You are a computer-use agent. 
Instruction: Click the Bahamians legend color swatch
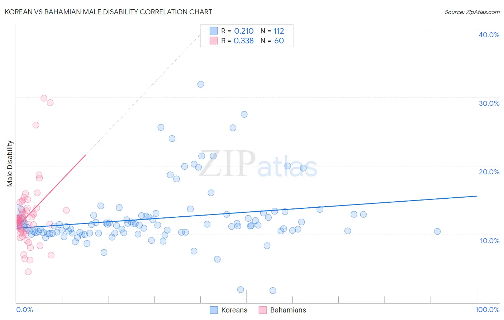pyautogui.click(x=263, y=310)
